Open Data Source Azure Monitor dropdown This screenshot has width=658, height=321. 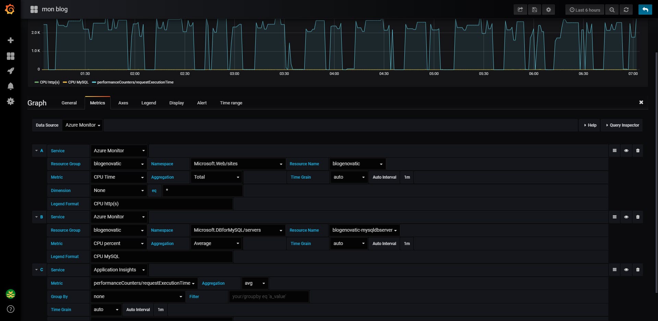click(x=83, y=125)
